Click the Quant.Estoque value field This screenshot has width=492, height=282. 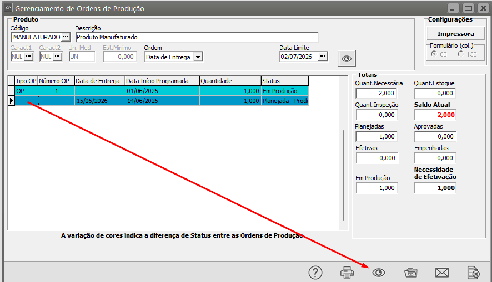click(x=435, y=93)
